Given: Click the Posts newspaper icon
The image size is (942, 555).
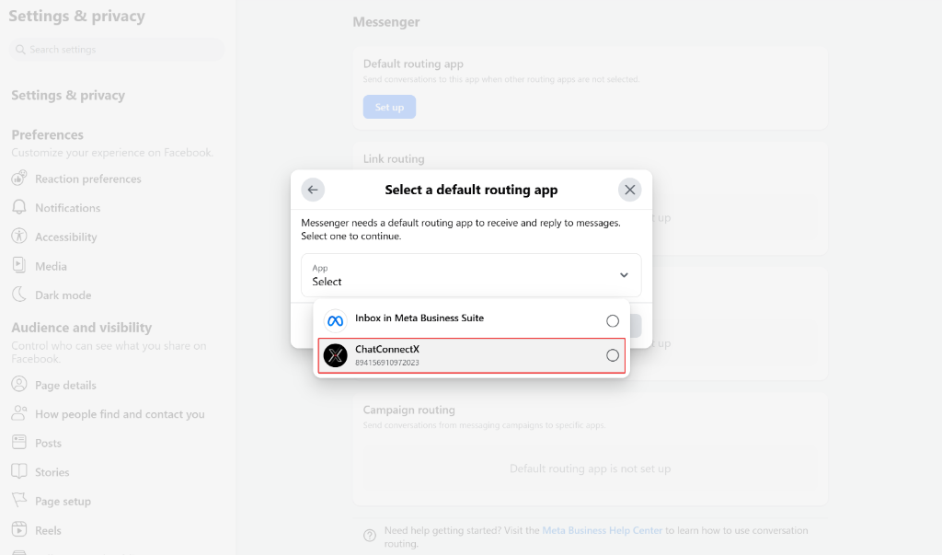Looking at the screenshot, I should (x=19, y=442).
